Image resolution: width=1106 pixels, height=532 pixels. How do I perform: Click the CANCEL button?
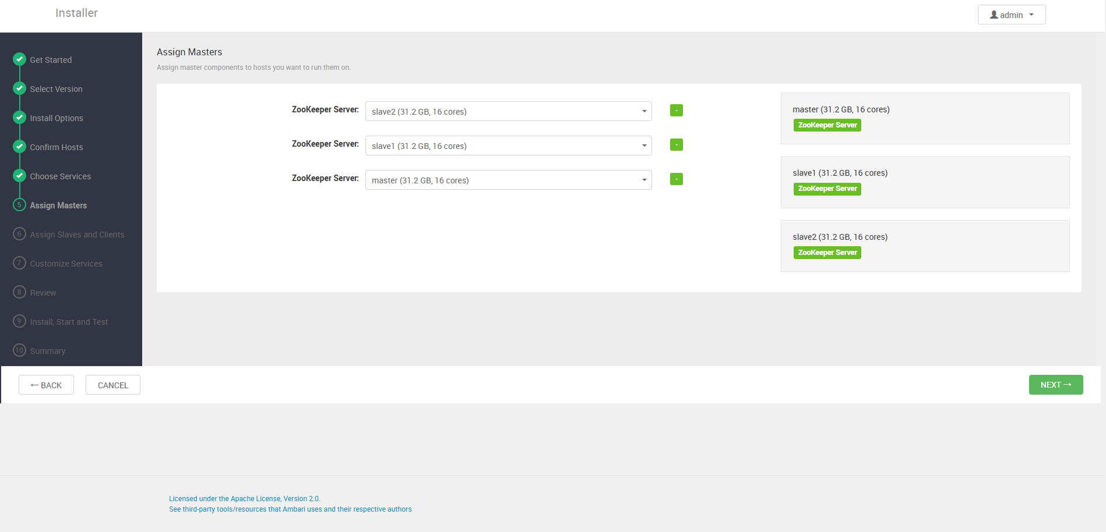point(112,385)
